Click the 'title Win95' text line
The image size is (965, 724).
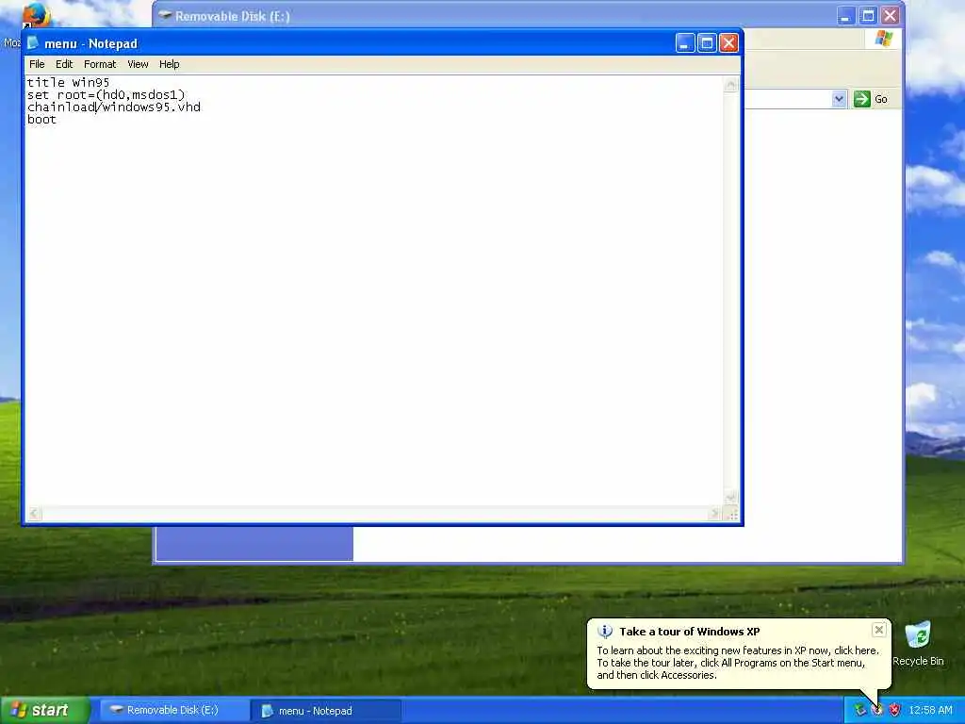(68, 83)
